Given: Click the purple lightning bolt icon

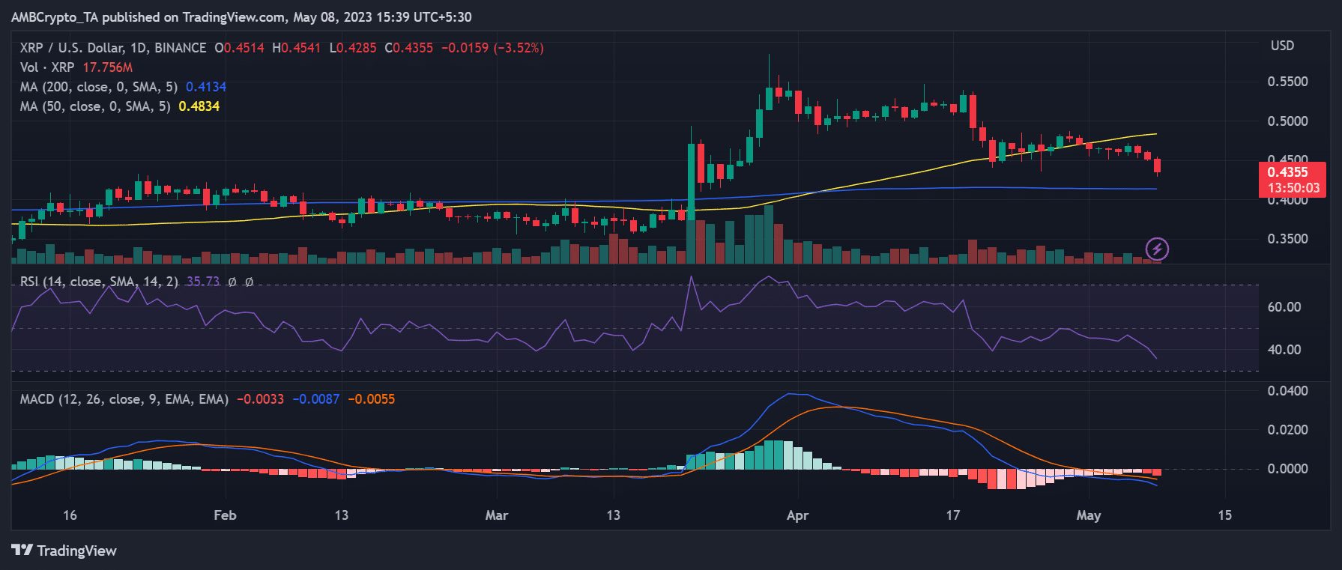Looking at the screenshot, I should [x=1157, y=249].
